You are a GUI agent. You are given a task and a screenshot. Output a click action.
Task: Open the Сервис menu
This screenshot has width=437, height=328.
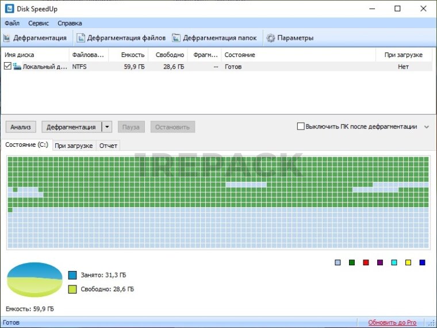click(x=38, y=24)
